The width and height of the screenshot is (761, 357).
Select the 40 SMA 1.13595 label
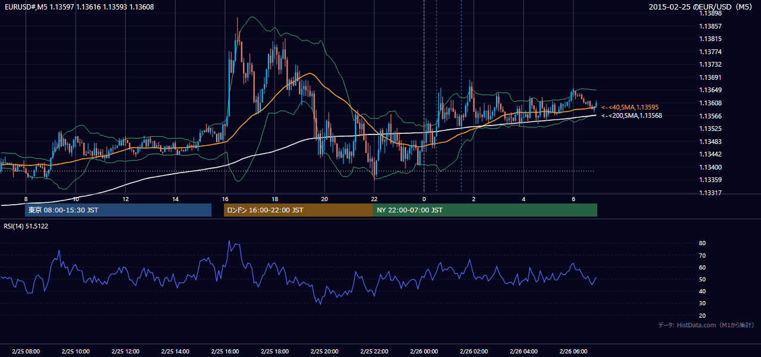click(630, 107)
